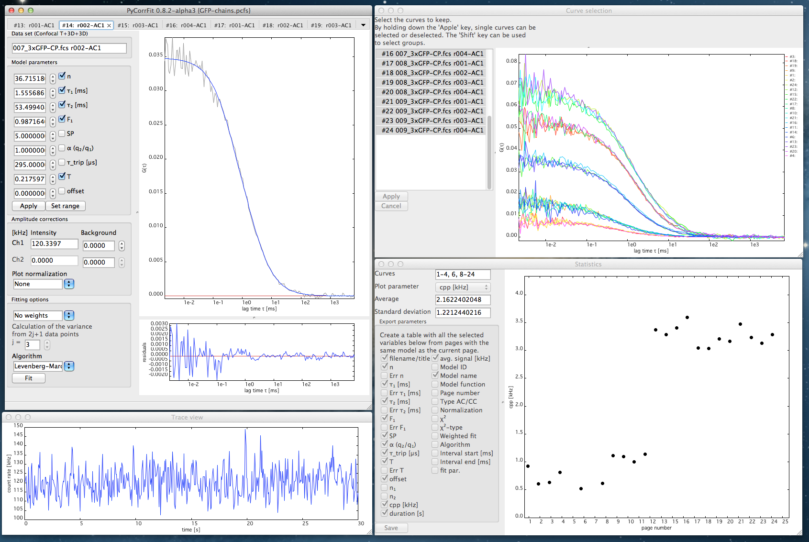Uncheck the T parameter checkbox

coord(62,177)
